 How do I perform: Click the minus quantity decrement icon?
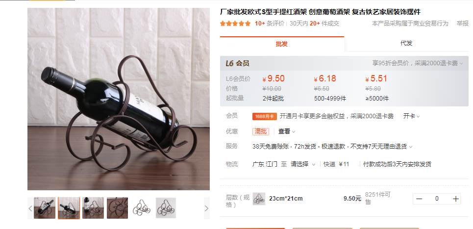419,199
